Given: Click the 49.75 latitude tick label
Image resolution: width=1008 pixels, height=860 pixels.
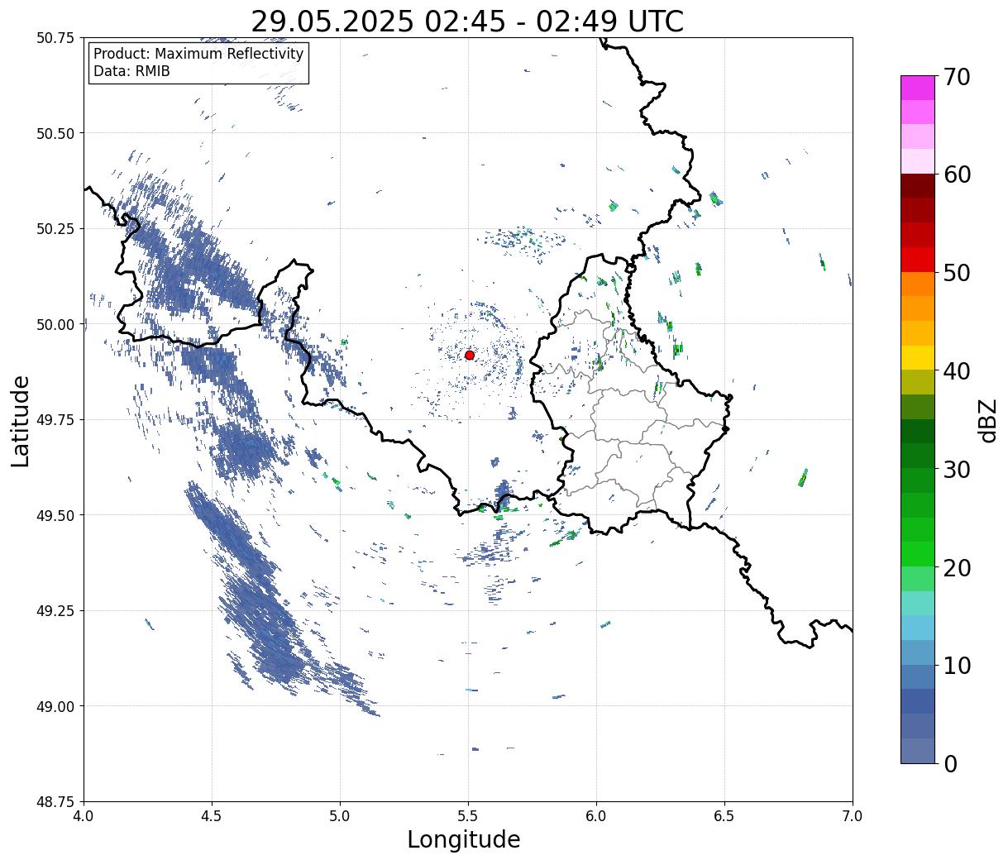Looking at the screenshot, I should tap(55, 420).
